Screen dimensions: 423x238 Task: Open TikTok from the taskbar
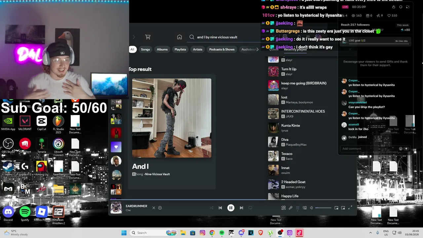pyautogui.click(x=299, y=233)
